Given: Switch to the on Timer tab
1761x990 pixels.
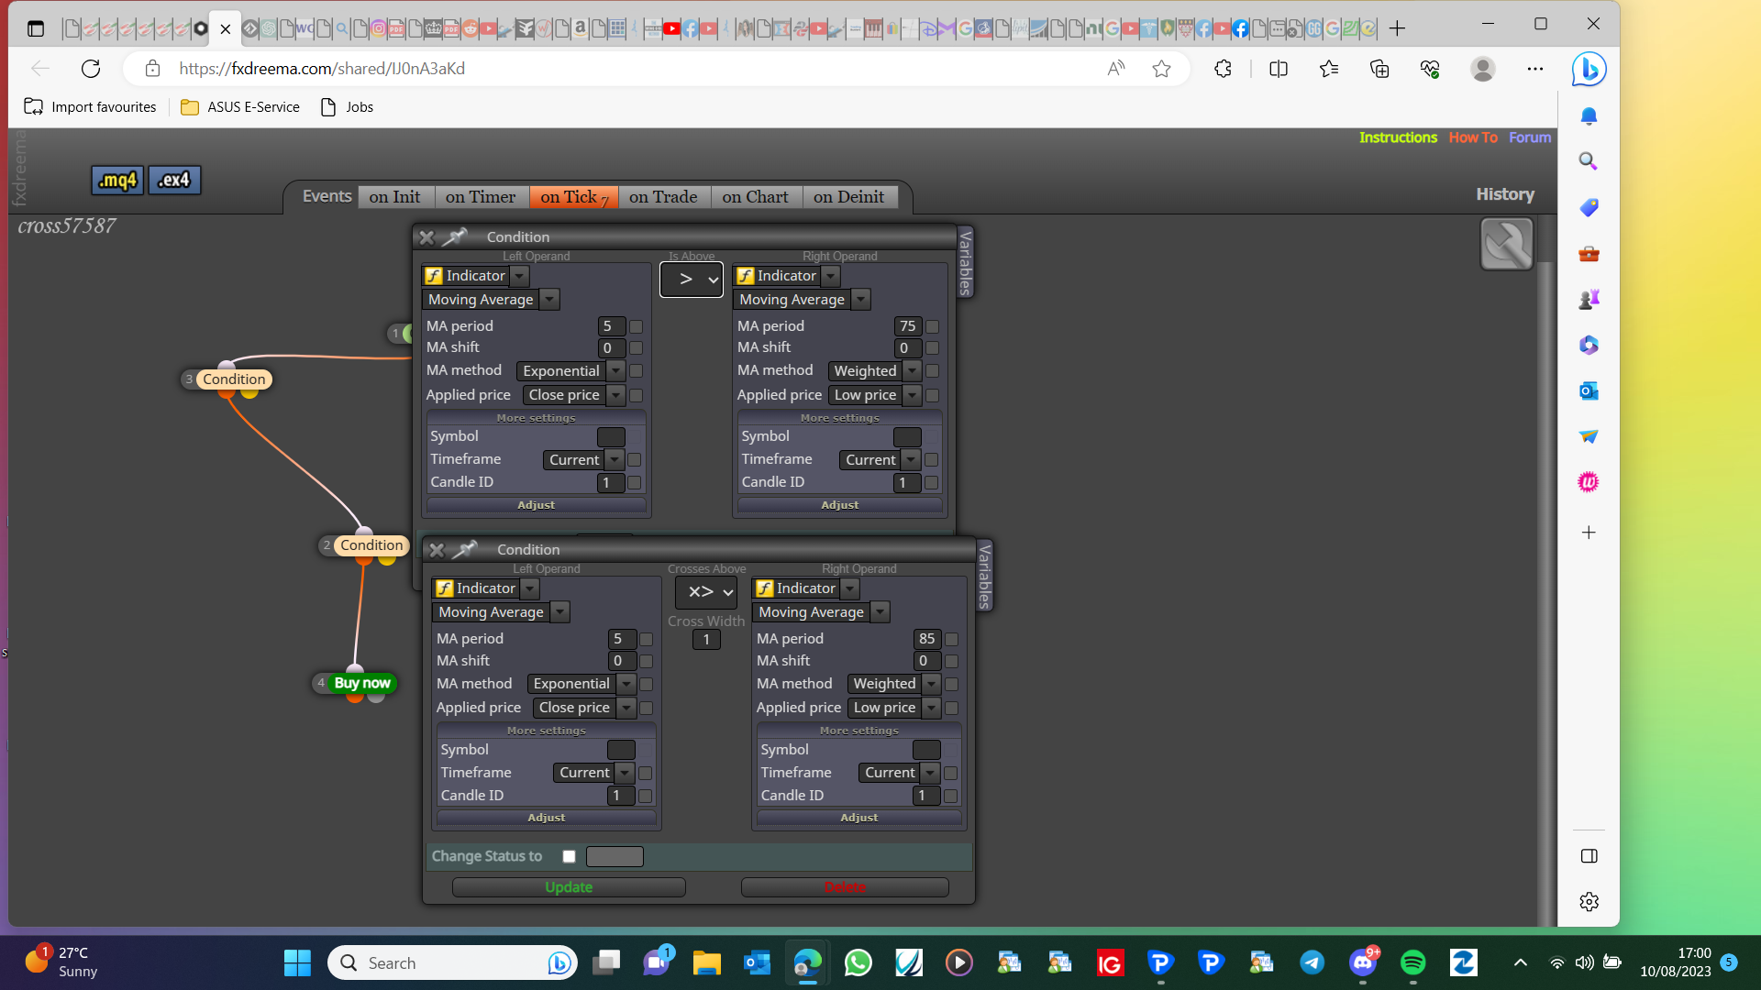Looking at the screenshot, I should 481,197.
